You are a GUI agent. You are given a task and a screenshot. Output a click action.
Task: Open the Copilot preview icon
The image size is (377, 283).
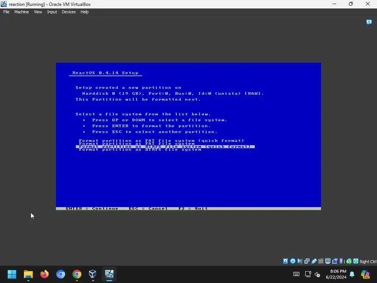(365, 274)
